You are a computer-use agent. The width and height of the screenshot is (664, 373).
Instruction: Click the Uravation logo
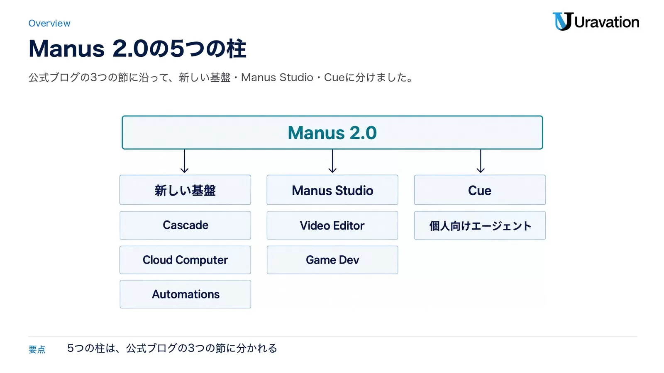pos(596,22)
